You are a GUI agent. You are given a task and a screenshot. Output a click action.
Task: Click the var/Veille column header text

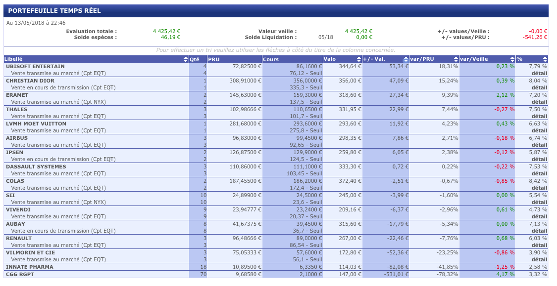474,59
